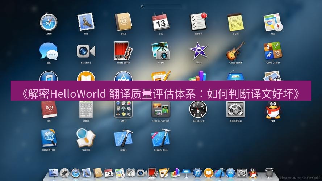Open Reminders (提醒事项) with badge
This screenshot has height=181, width=322.
tap(198, 22)
